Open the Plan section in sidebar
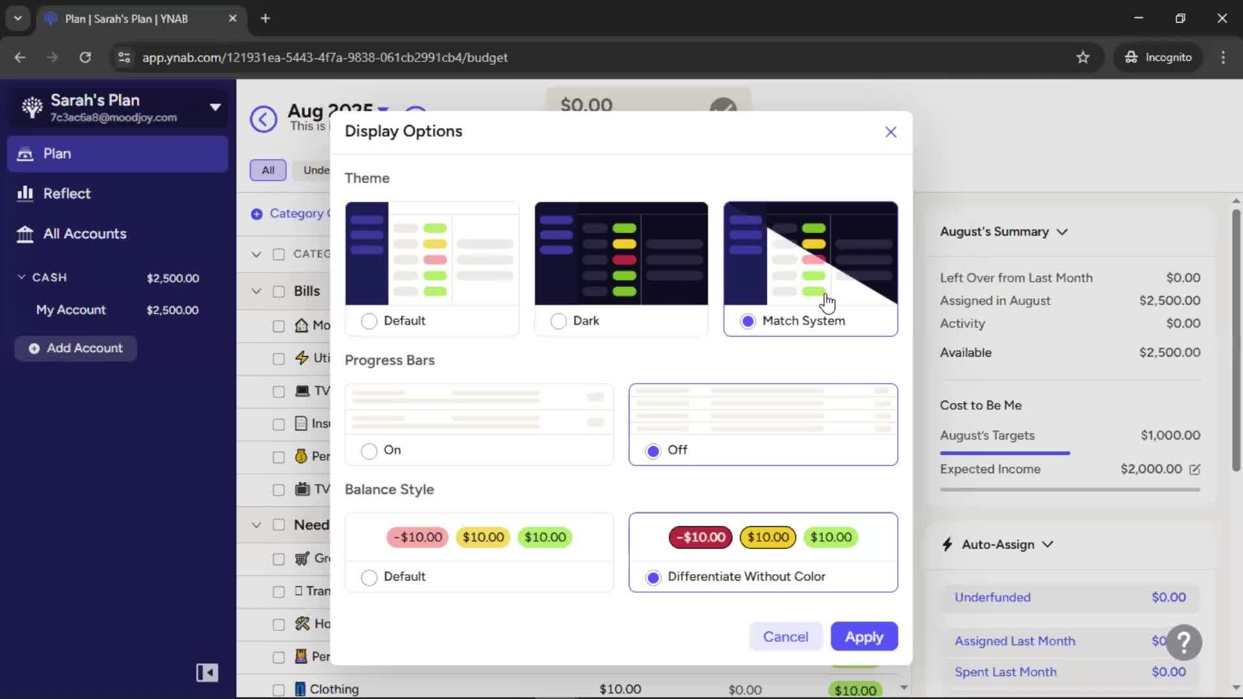The width and height of the screenshot is (1243, 699). (x=117, y=154)
